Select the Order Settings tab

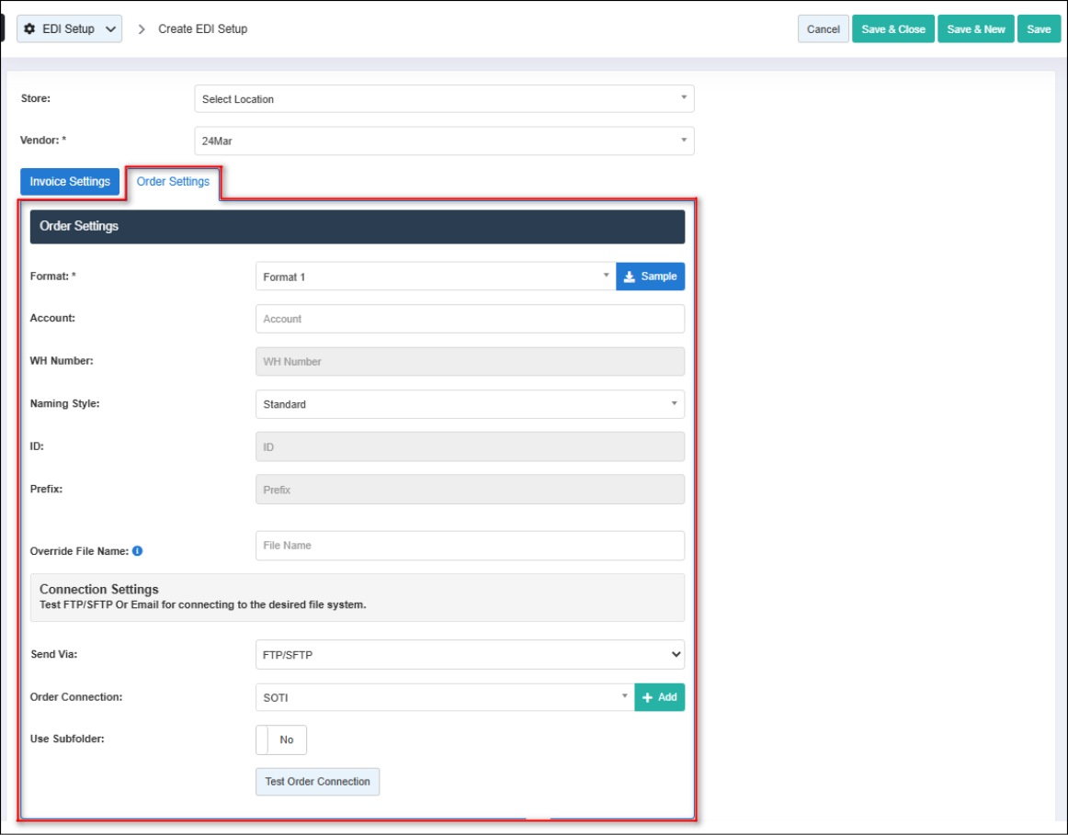pos(173,182)
